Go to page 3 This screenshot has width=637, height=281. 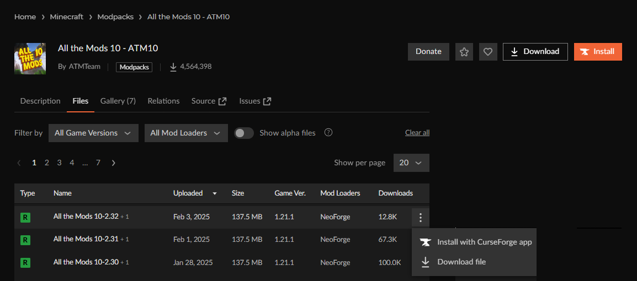point(59,163)
